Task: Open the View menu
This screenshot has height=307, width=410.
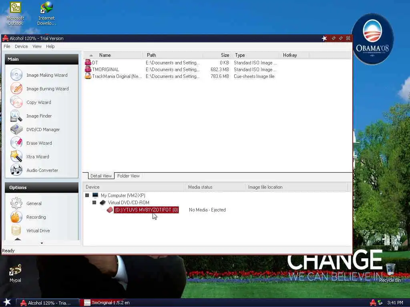Action: [x=37, y=46]
